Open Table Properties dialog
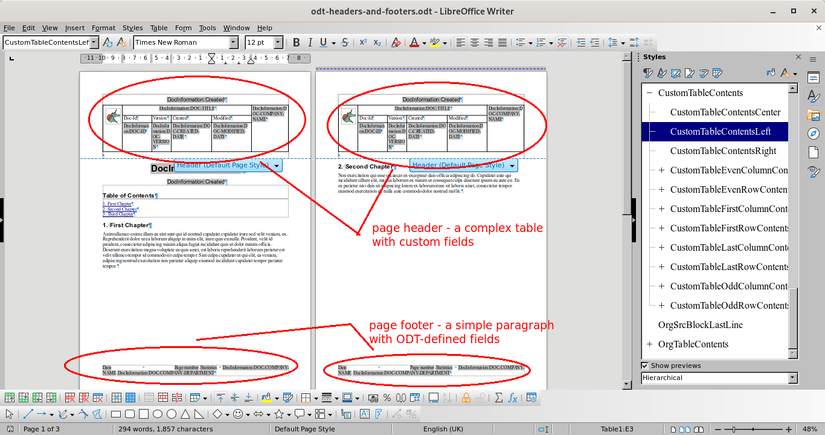The image size is (825, 435). [x=531, y=398]
